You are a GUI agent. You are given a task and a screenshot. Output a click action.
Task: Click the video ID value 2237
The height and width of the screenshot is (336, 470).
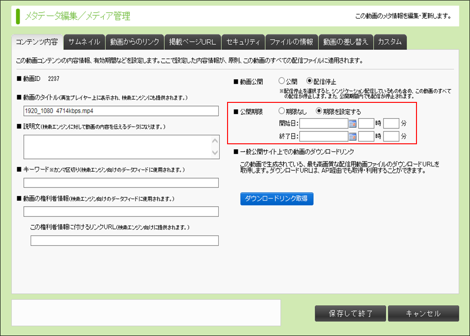tap(54, 79)
